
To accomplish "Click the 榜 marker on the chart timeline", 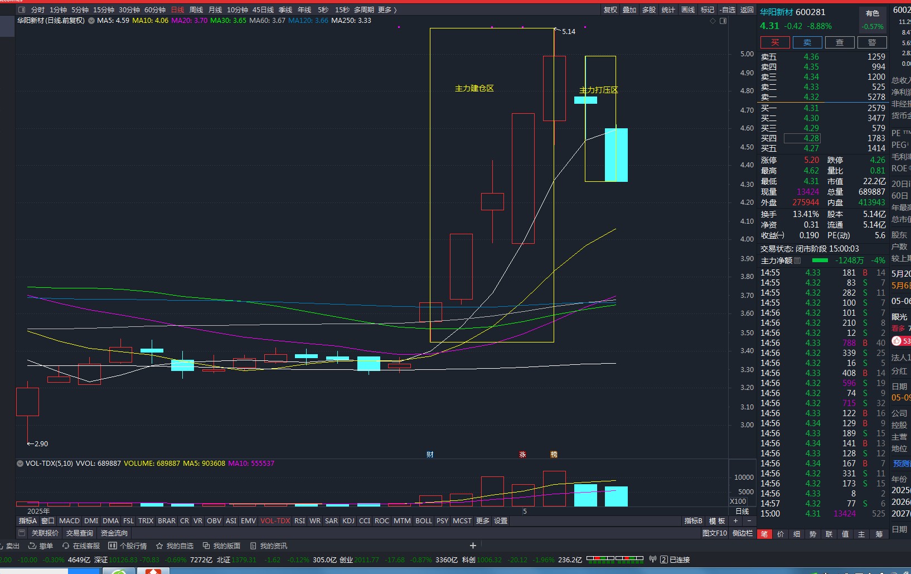I will [x=554, y=455].
